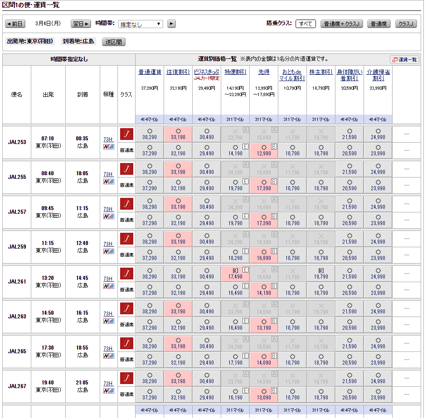Click the seat configuration icon for JAL263
This screenshot has height=418, width=427.
coord(109,321)
